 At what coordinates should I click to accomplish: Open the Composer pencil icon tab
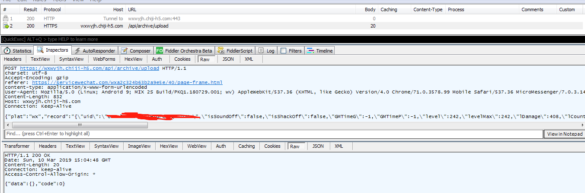pos(125,51)
